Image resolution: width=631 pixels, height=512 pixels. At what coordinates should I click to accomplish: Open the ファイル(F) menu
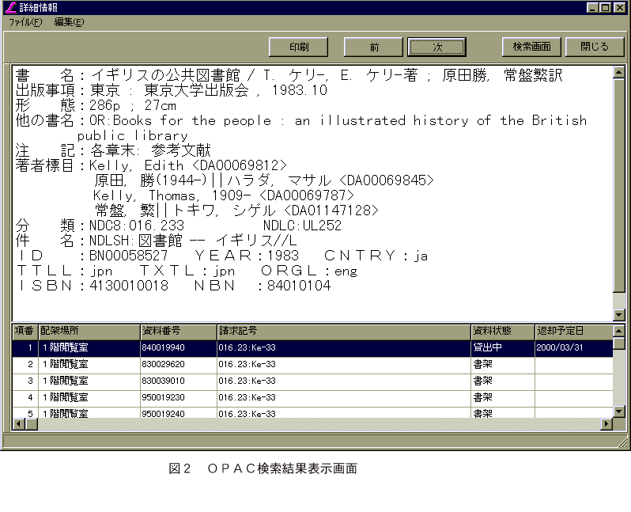coord(25,22)
